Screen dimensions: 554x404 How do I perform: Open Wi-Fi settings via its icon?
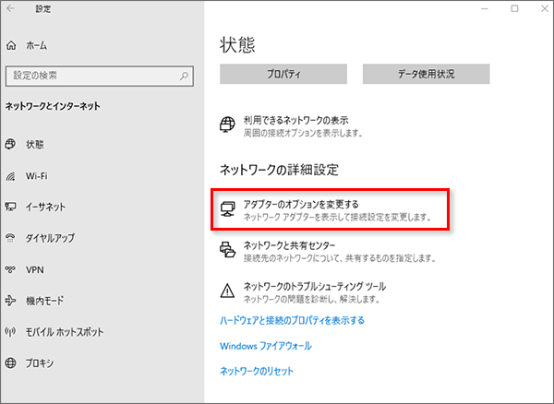point(11,175)
